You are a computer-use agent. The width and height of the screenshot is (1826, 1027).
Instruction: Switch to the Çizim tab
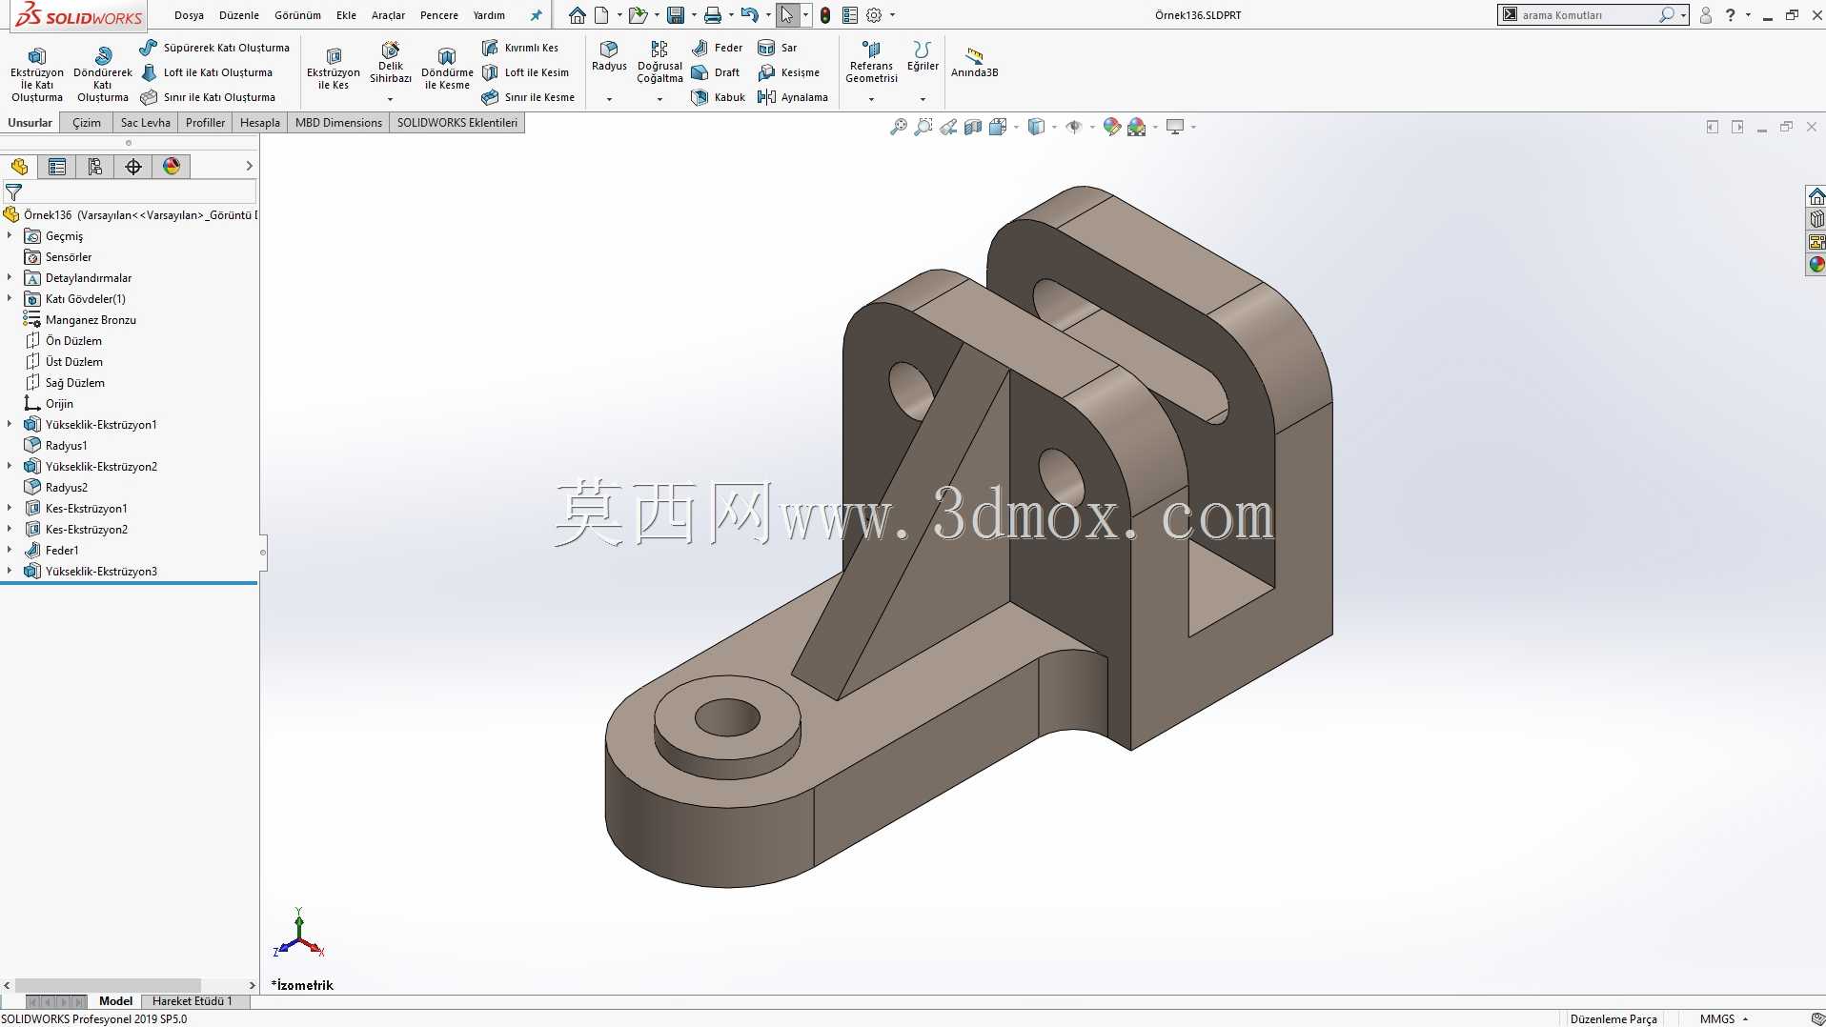click(x=87, y=123)
